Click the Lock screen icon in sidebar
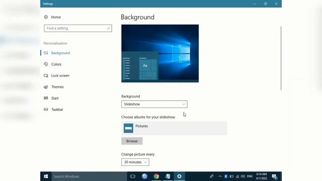This screenshot has height=181, width=322. click(46, 75)
